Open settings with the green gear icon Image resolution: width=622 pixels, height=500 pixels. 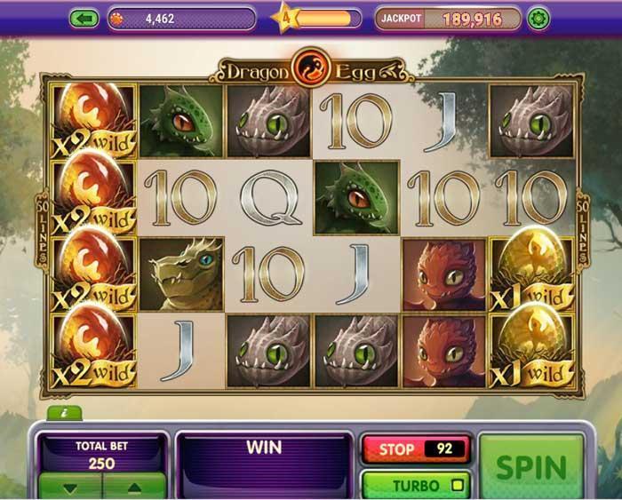(x=538, y=19)
